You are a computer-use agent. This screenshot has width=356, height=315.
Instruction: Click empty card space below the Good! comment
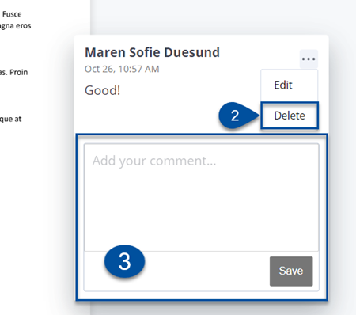pos(158,116)
